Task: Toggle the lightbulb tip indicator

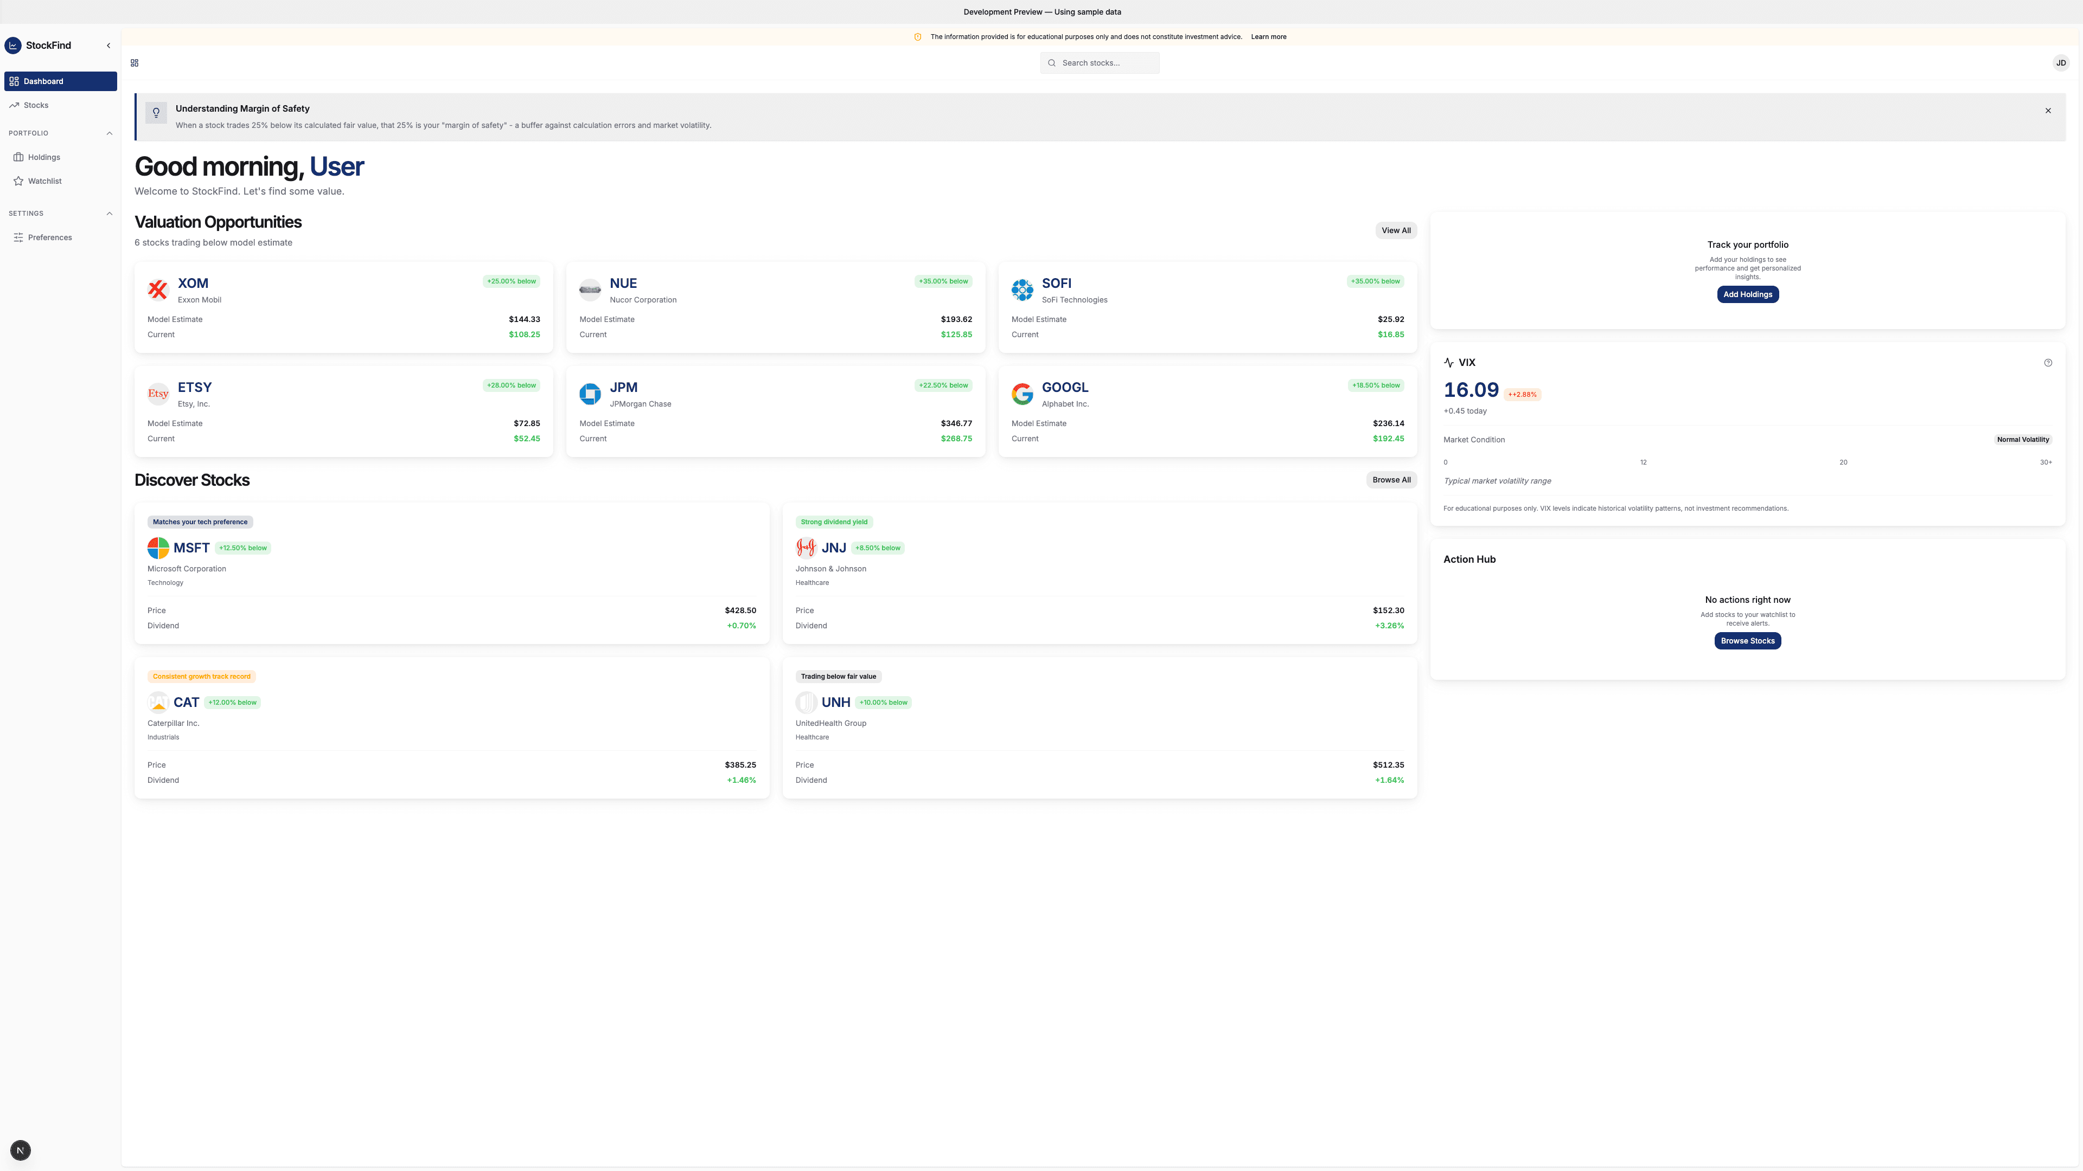Action: click(x=156, y=112)
